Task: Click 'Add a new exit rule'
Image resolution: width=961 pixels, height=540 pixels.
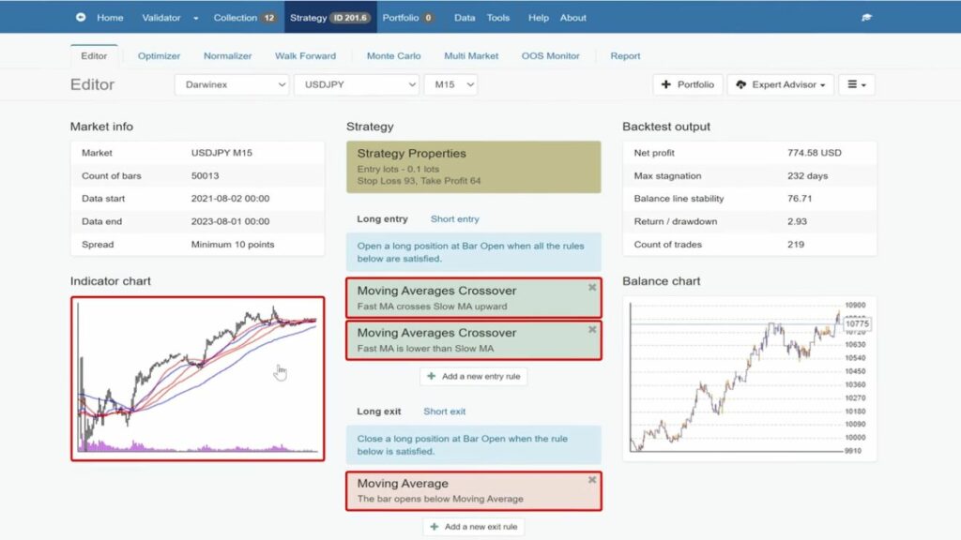Action: [x=474, y=526]
